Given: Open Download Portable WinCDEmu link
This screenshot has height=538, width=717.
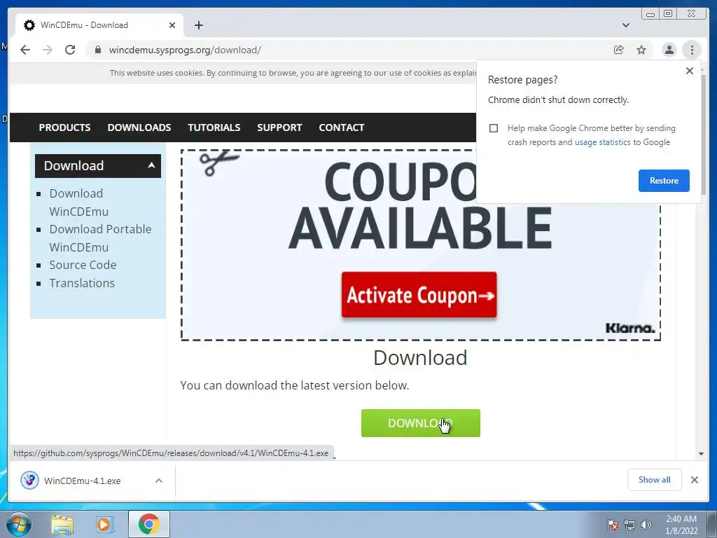Looking at the screenshot, I should (x=100, y=238).
